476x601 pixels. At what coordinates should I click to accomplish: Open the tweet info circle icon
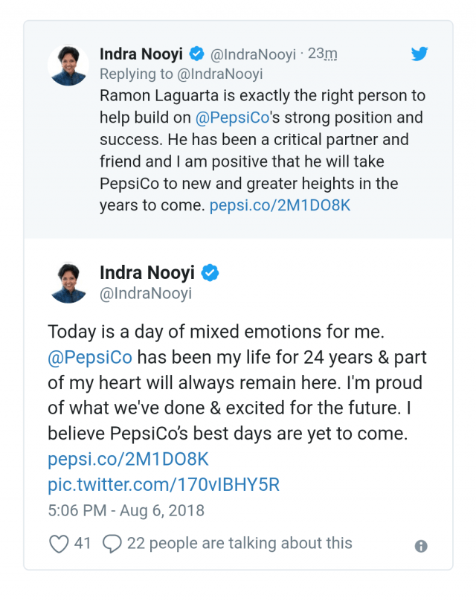pyautogui.click(x=421, y=547)
